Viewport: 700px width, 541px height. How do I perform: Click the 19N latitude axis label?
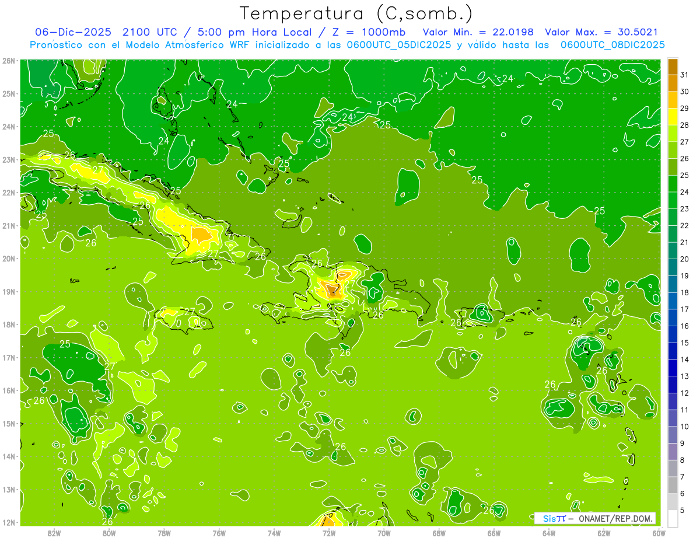click(8, 292)
